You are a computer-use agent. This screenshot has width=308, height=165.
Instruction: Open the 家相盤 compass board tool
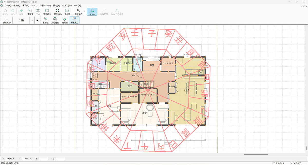[45, 20]
